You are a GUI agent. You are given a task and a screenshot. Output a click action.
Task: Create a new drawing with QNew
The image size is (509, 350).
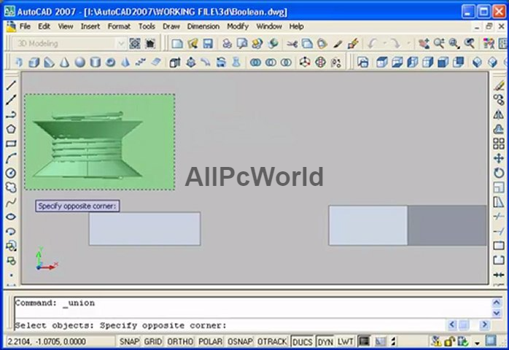[x=177, y=44]
